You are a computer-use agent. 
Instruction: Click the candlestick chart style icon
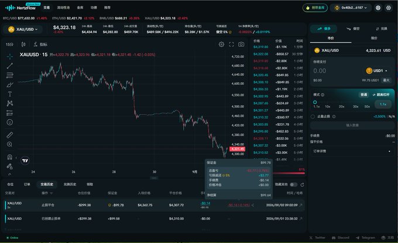(x=23, y=44)
